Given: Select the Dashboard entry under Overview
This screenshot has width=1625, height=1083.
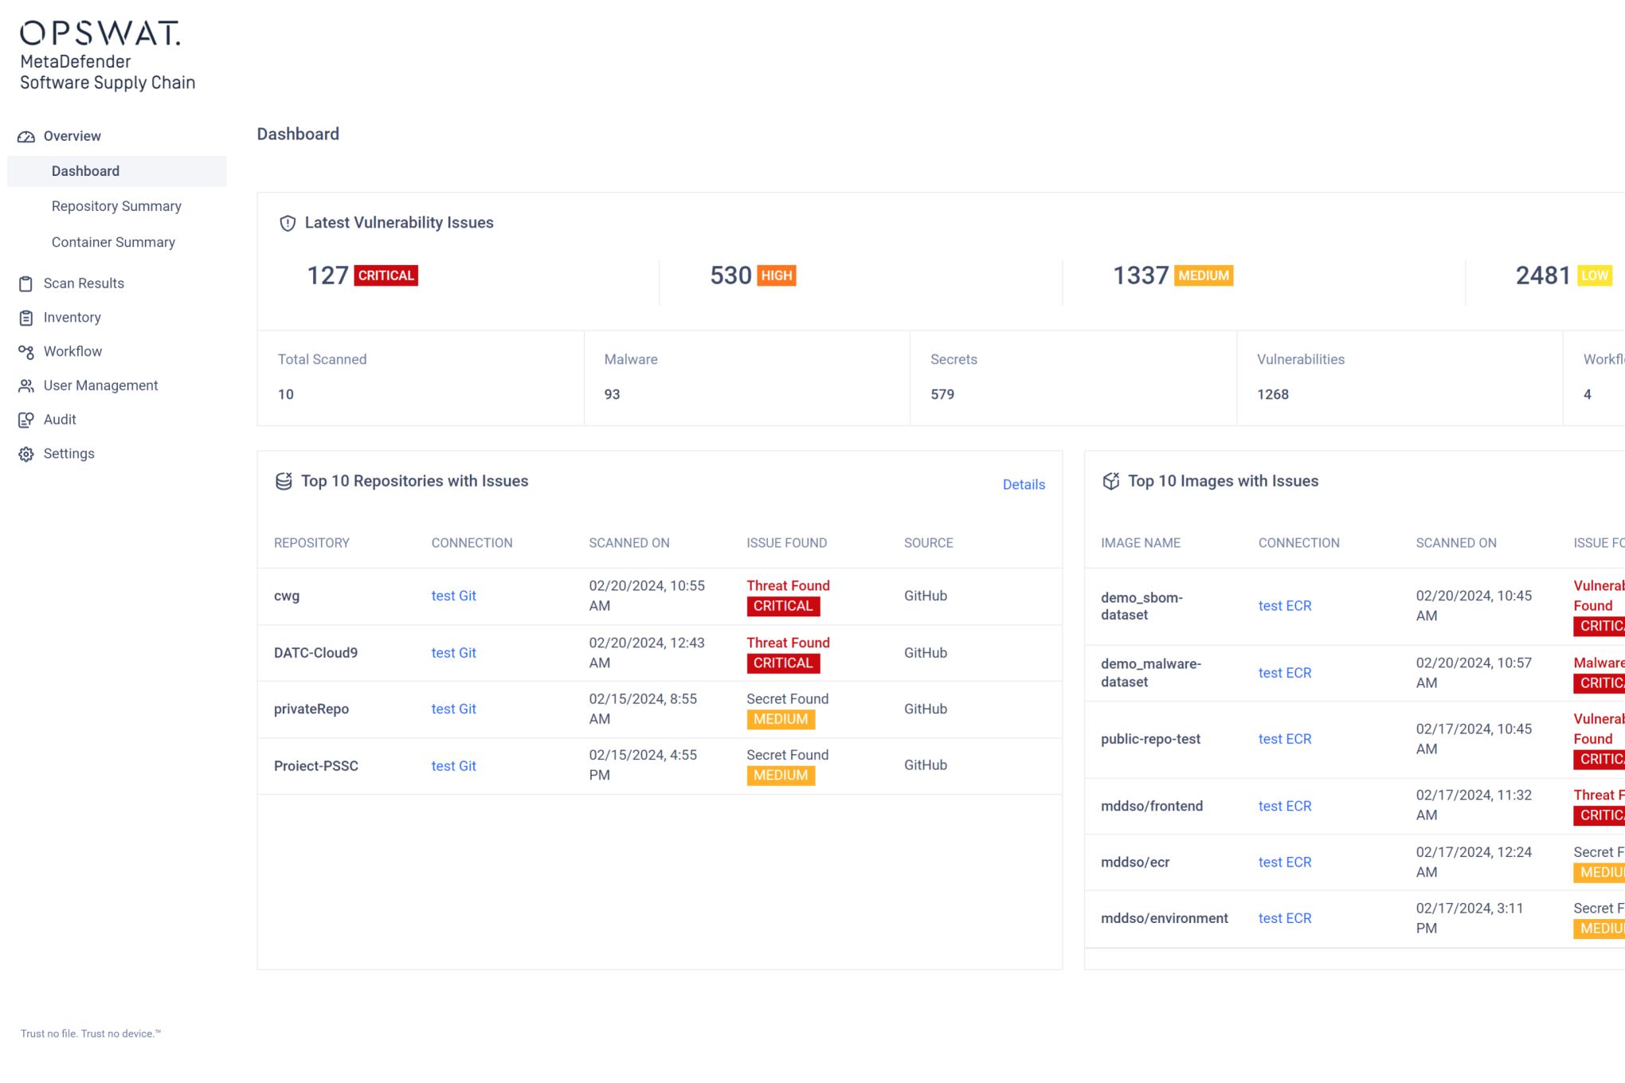Looking at the screenshot, I should [85, 170].
